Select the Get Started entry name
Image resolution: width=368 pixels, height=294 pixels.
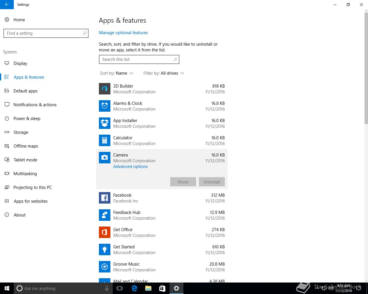click(124, 247)
